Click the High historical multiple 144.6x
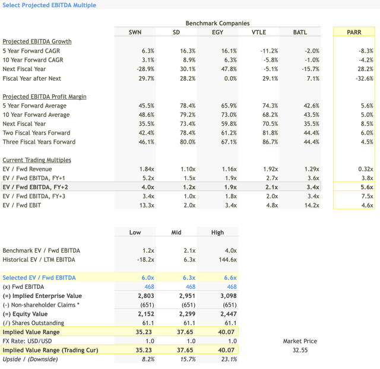 [227, 260]
